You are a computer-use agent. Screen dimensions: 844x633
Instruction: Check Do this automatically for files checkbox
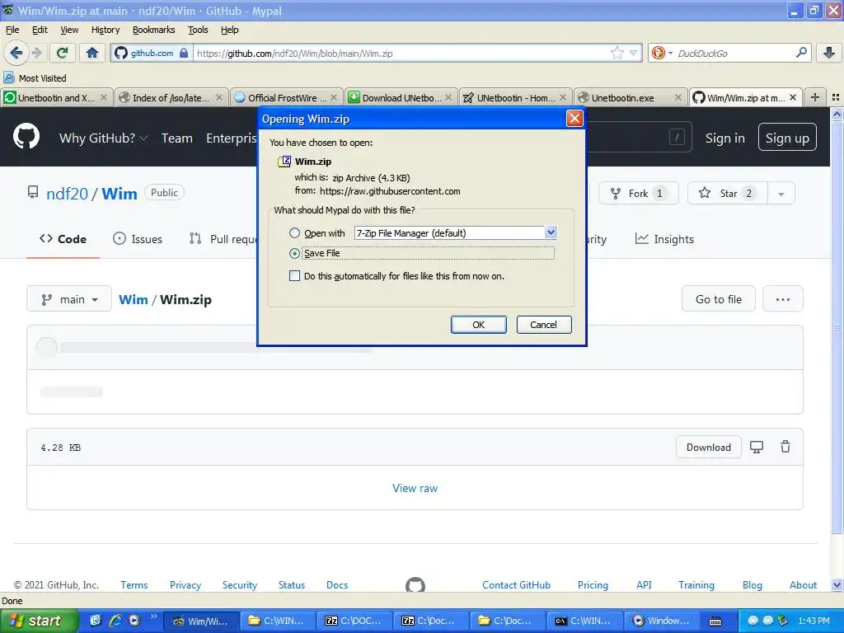click(294, 276)
